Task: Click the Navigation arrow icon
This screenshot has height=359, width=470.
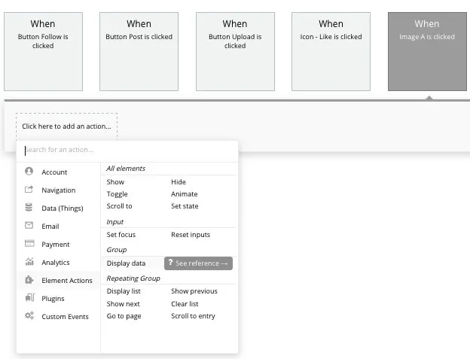Action: [29, 190]
